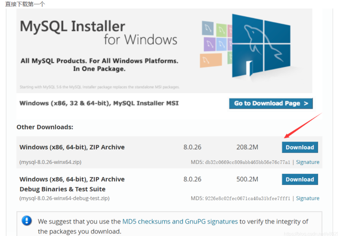338x236 pixels.
Task: Download the 500.2M Debug Binaries archive
Action: point(300,179)
